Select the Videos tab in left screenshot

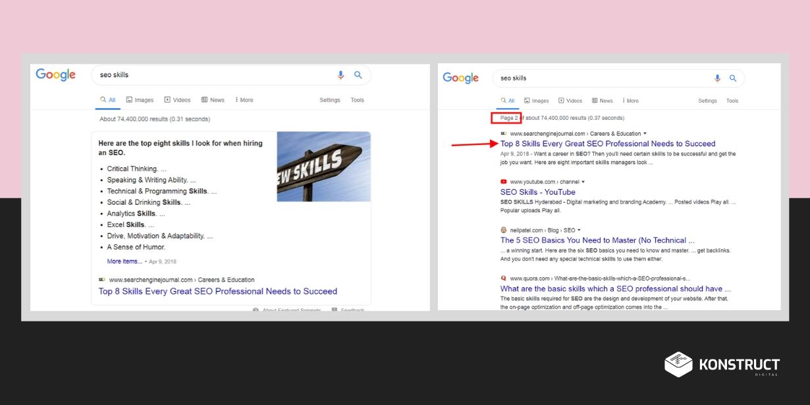pos(177,100)
